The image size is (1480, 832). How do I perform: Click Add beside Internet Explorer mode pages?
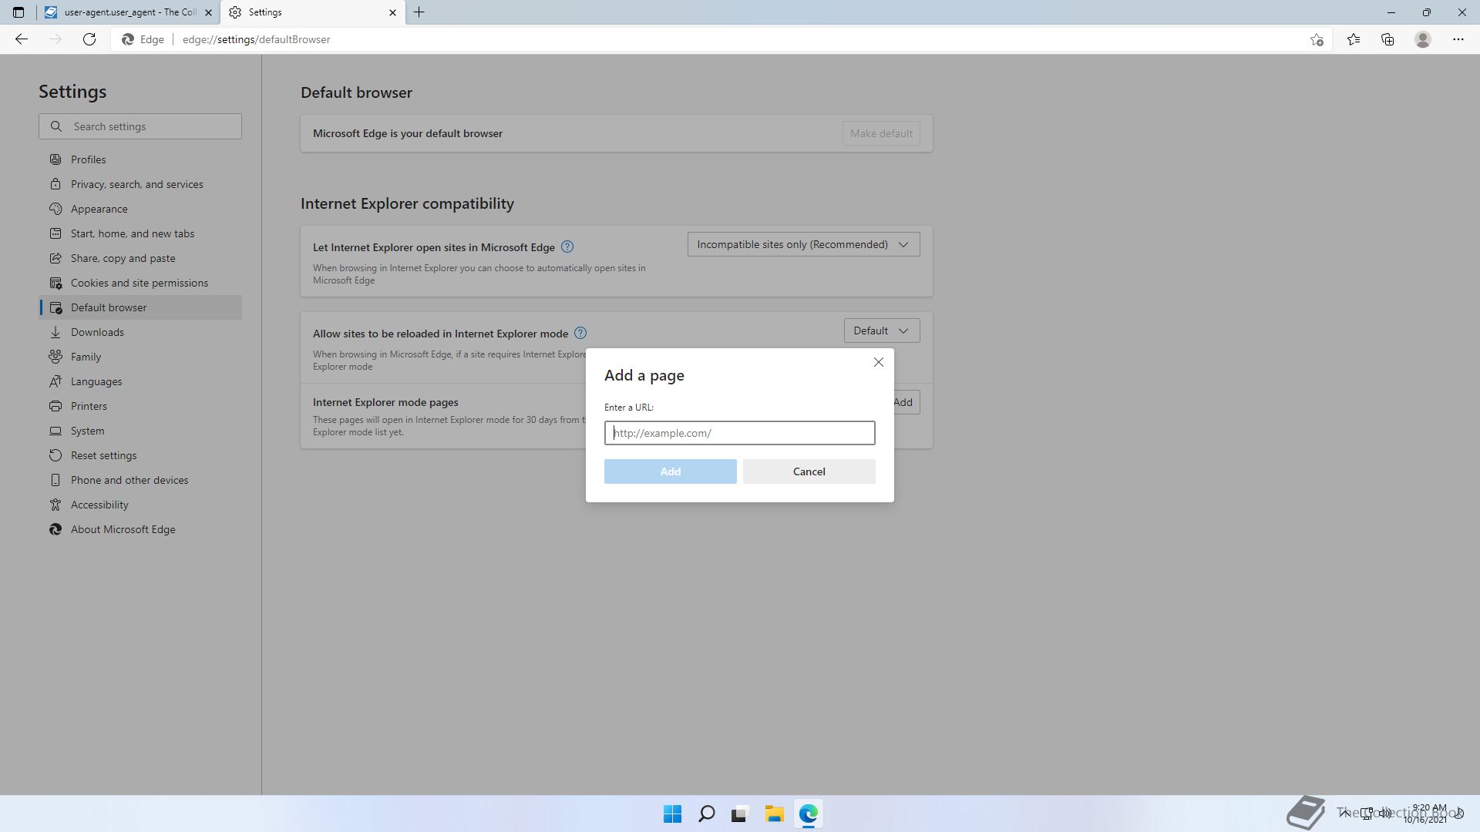point(906,402)
